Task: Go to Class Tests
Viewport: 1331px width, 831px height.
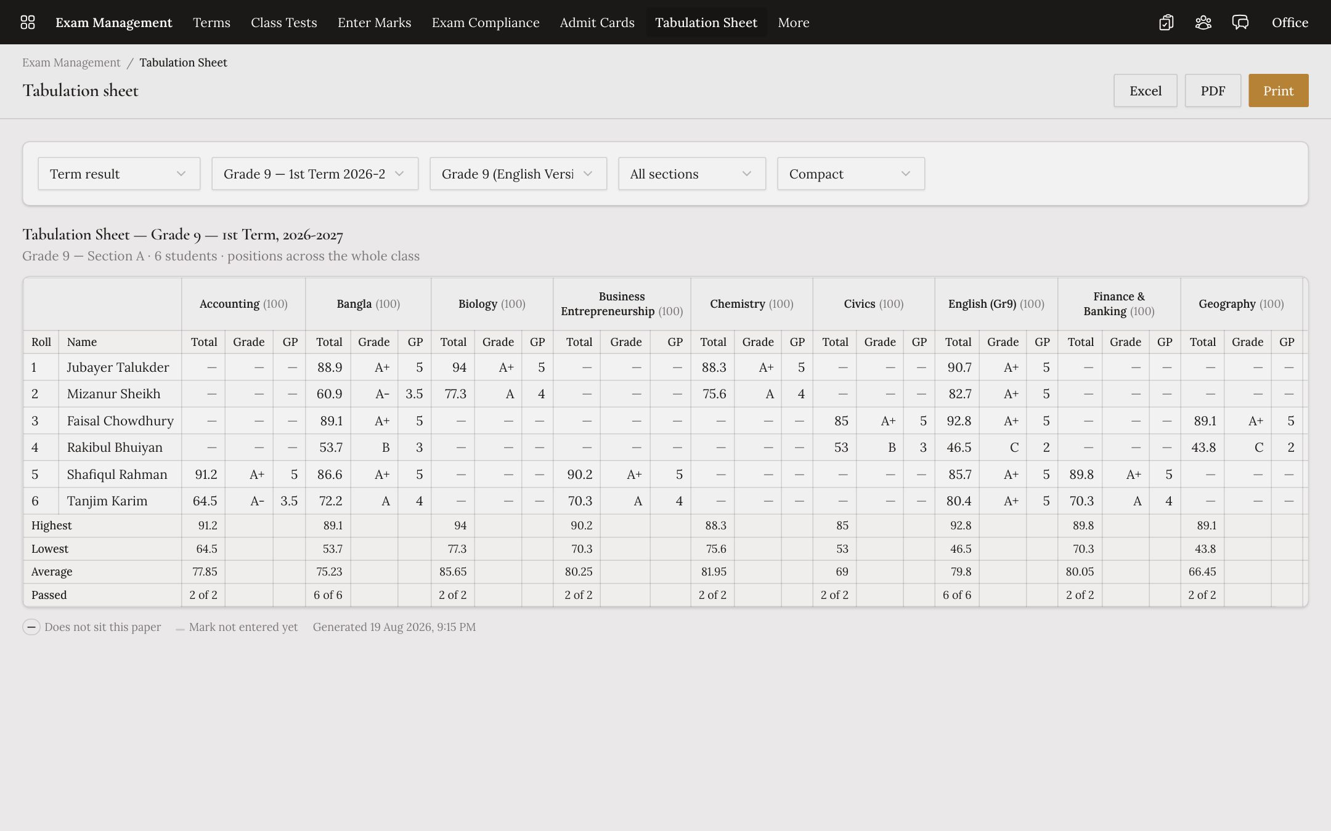Action: [284, 22]
